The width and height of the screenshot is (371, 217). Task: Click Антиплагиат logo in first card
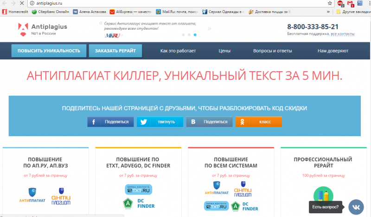coord(32,195)
